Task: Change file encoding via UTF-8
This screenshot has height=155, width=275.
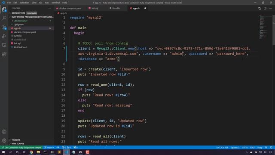Action: tap(244, 147)
